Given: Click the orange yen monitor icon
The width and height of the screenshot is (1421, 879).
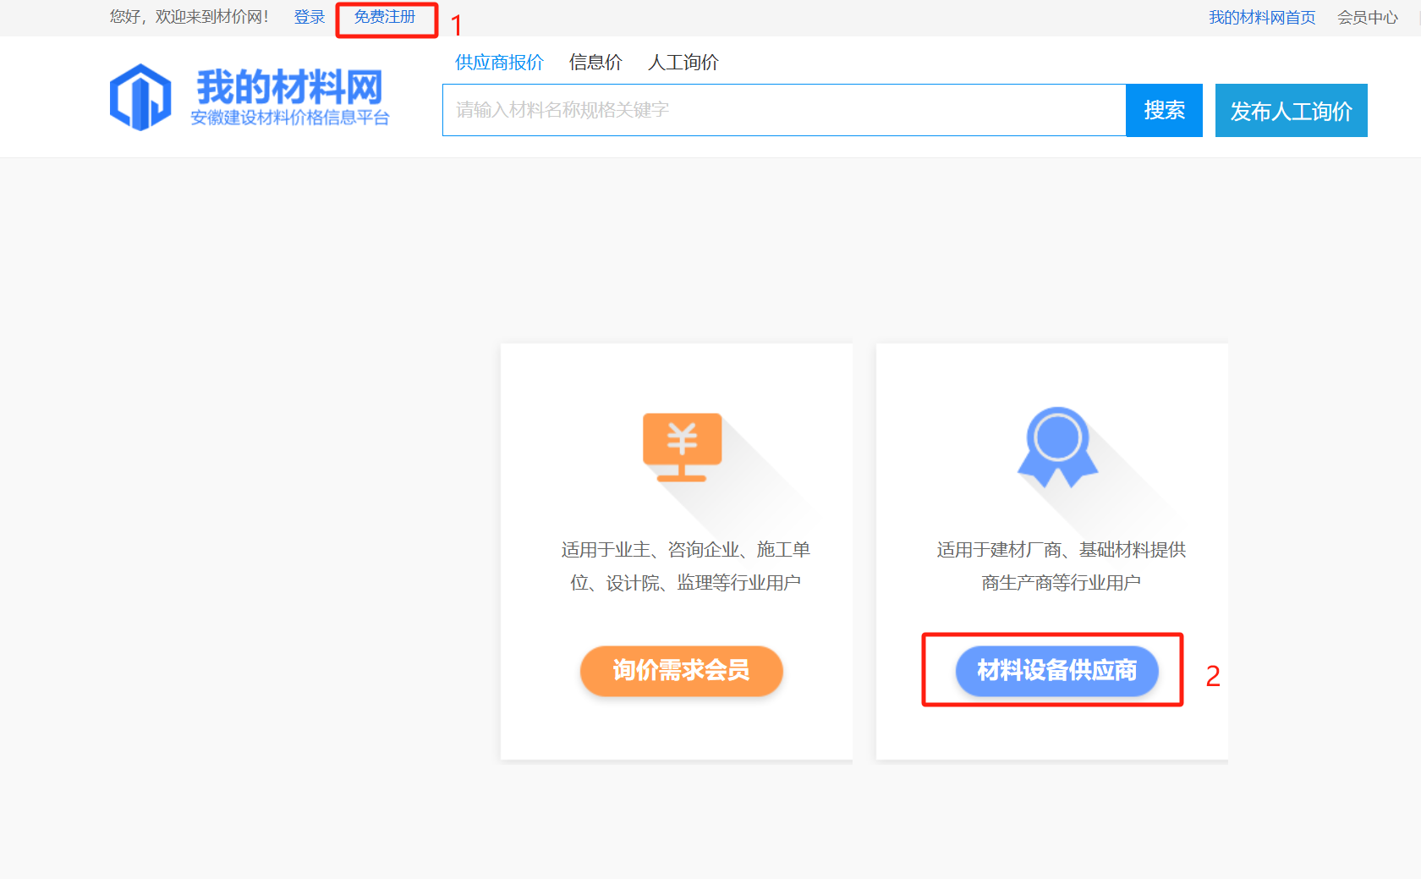Looking at the screenshot, I should click(x=682, y=446).
